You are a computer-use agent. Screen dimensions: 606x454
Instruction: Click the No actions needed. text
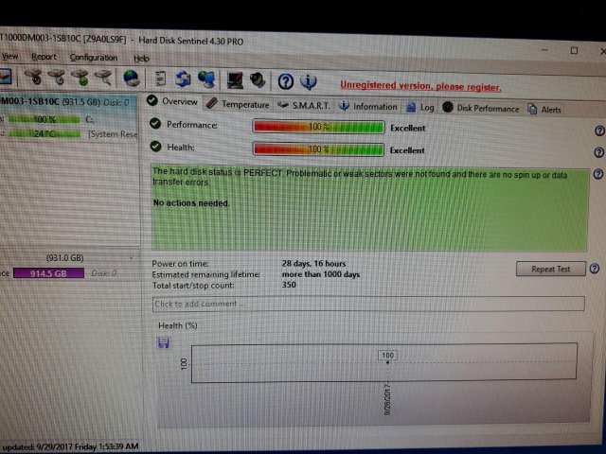click(191, 202)
